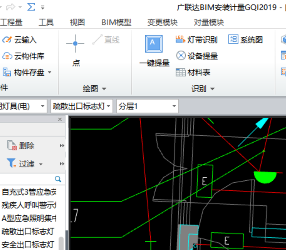Click the 过滤 filter funnel icon

(12, 163)
